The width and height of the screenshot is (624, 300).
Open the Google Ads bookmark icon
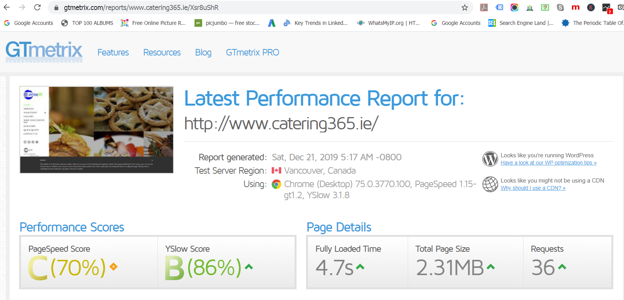[272, 23]
